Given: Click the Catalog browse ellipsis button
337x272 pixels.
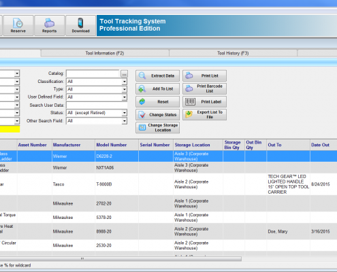Looking at the screenshot, I should click(124, 74).
